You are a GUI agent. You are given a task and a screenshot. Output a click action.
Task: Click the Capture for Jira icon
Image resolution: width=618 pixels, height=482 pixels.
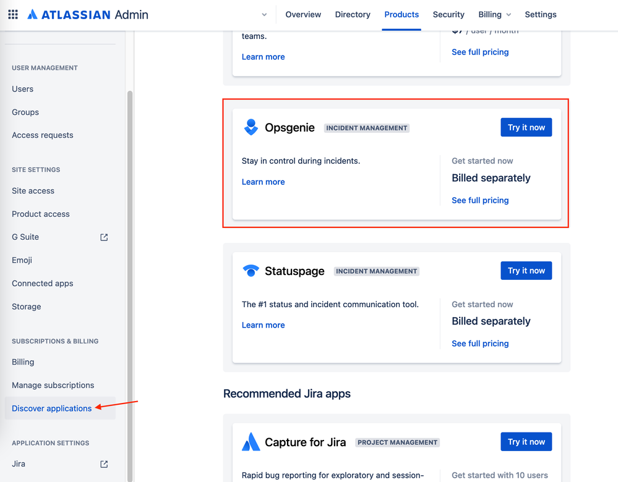251,441
